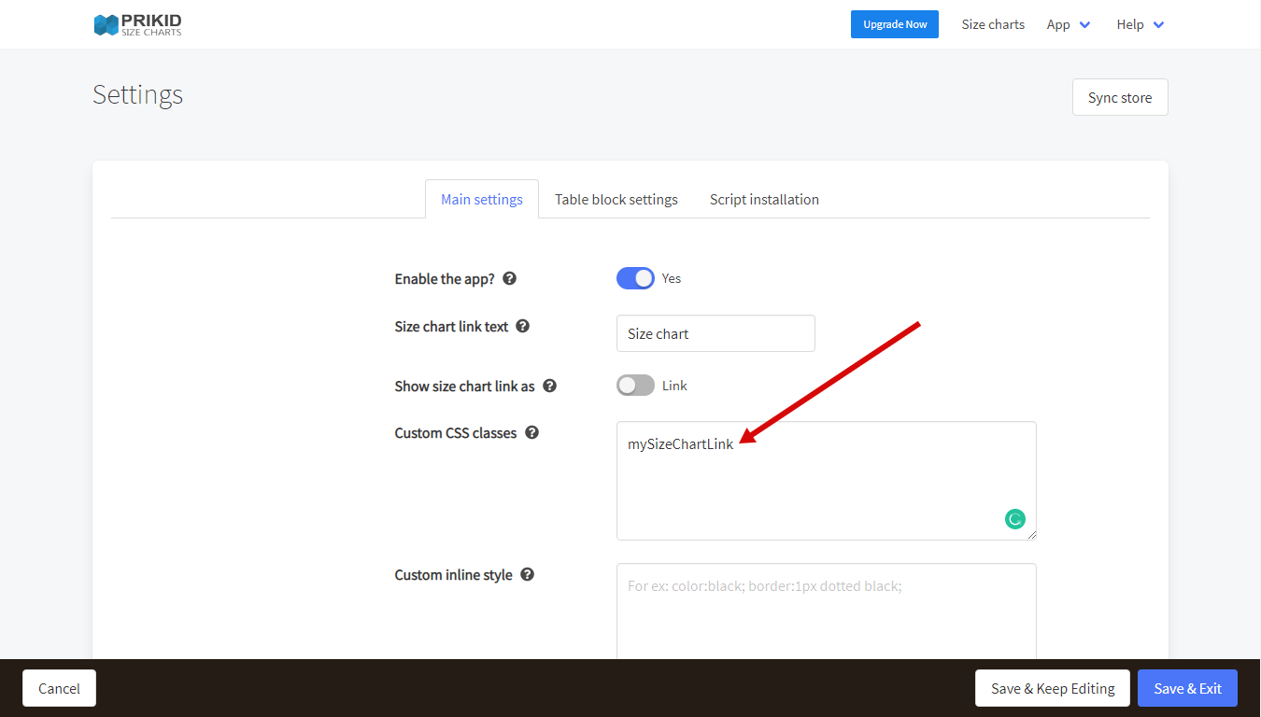Open the Size charts page
The image size is (1261, 717).
[993, 24]
